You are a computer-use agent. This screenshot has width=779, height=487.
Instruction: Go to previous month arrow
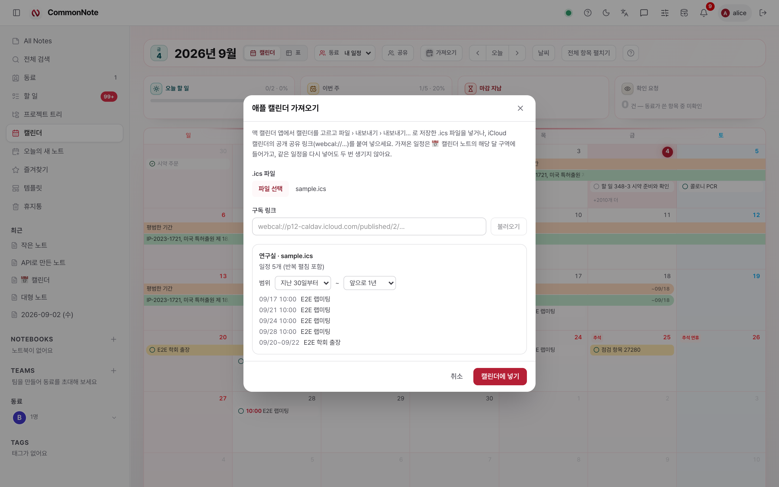tap(478, 53)
